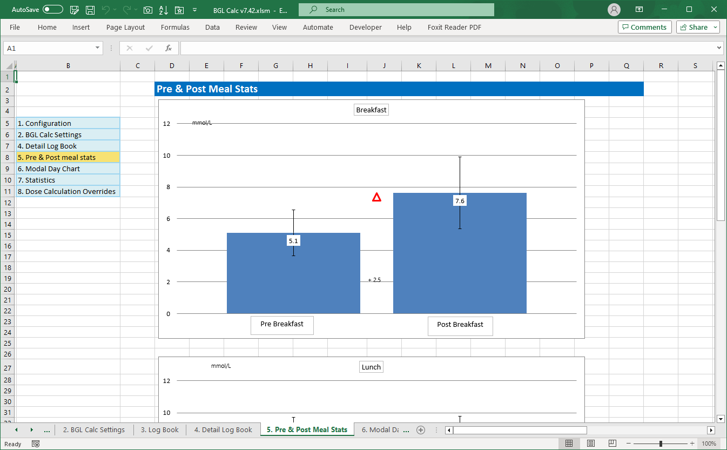Open the '1. Configuration' navigation link
Image resolution: width=727 pixels, height=450 pixels.
pyautogui.click(x=68, y=123)
